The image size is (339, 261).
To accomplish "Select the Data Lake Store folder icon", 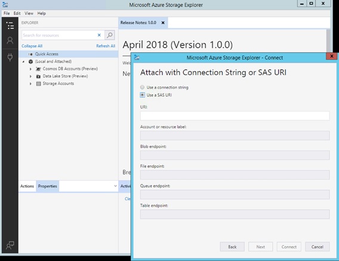I will point(38,76).
